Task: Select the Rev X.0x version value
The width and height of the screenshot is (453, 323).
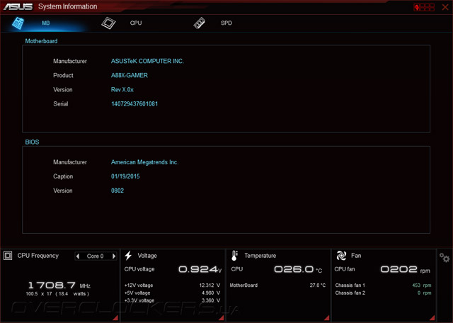Action: click(x=122, y=90)
